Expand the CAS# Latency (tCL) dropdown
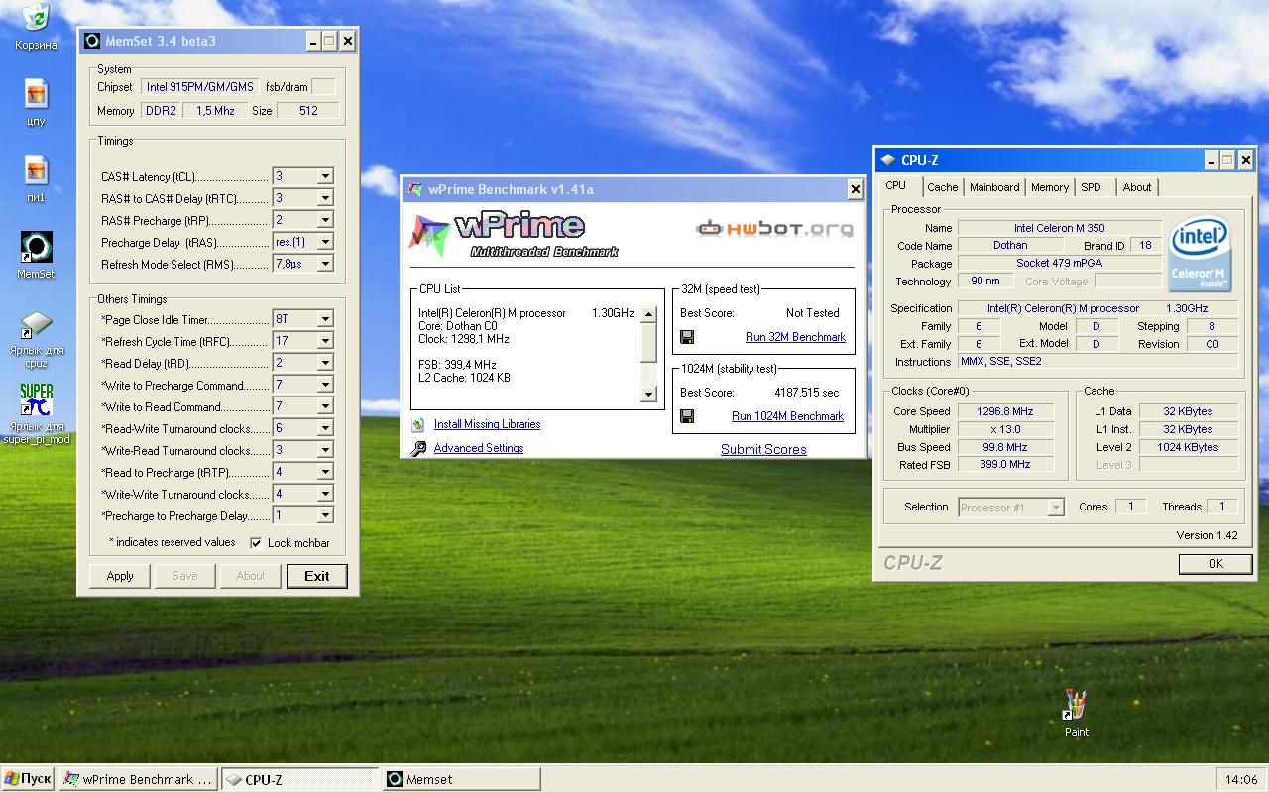Image resolution: width=1269 pixels, height=793 pixels. click(324, 176)
